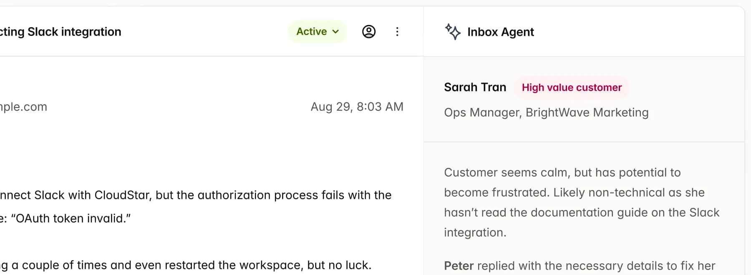This screenshot has height=275, width=751.
Task: Click the "become frustrated" line in the summary
Action: [574, 192]
